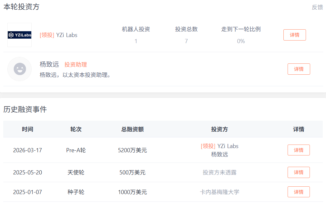The width and height of the screenshot is (326, 206).
Task: Open 详情 for 杨致远 investor row
Action: pyautogui.click(x=299, y=69)
